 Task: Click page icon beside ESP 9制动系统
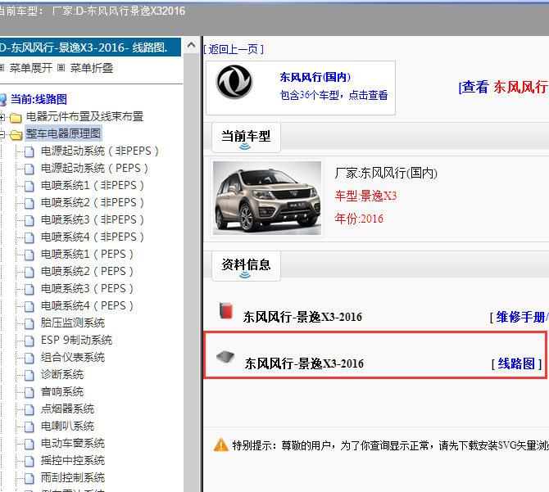coord(29,341)
